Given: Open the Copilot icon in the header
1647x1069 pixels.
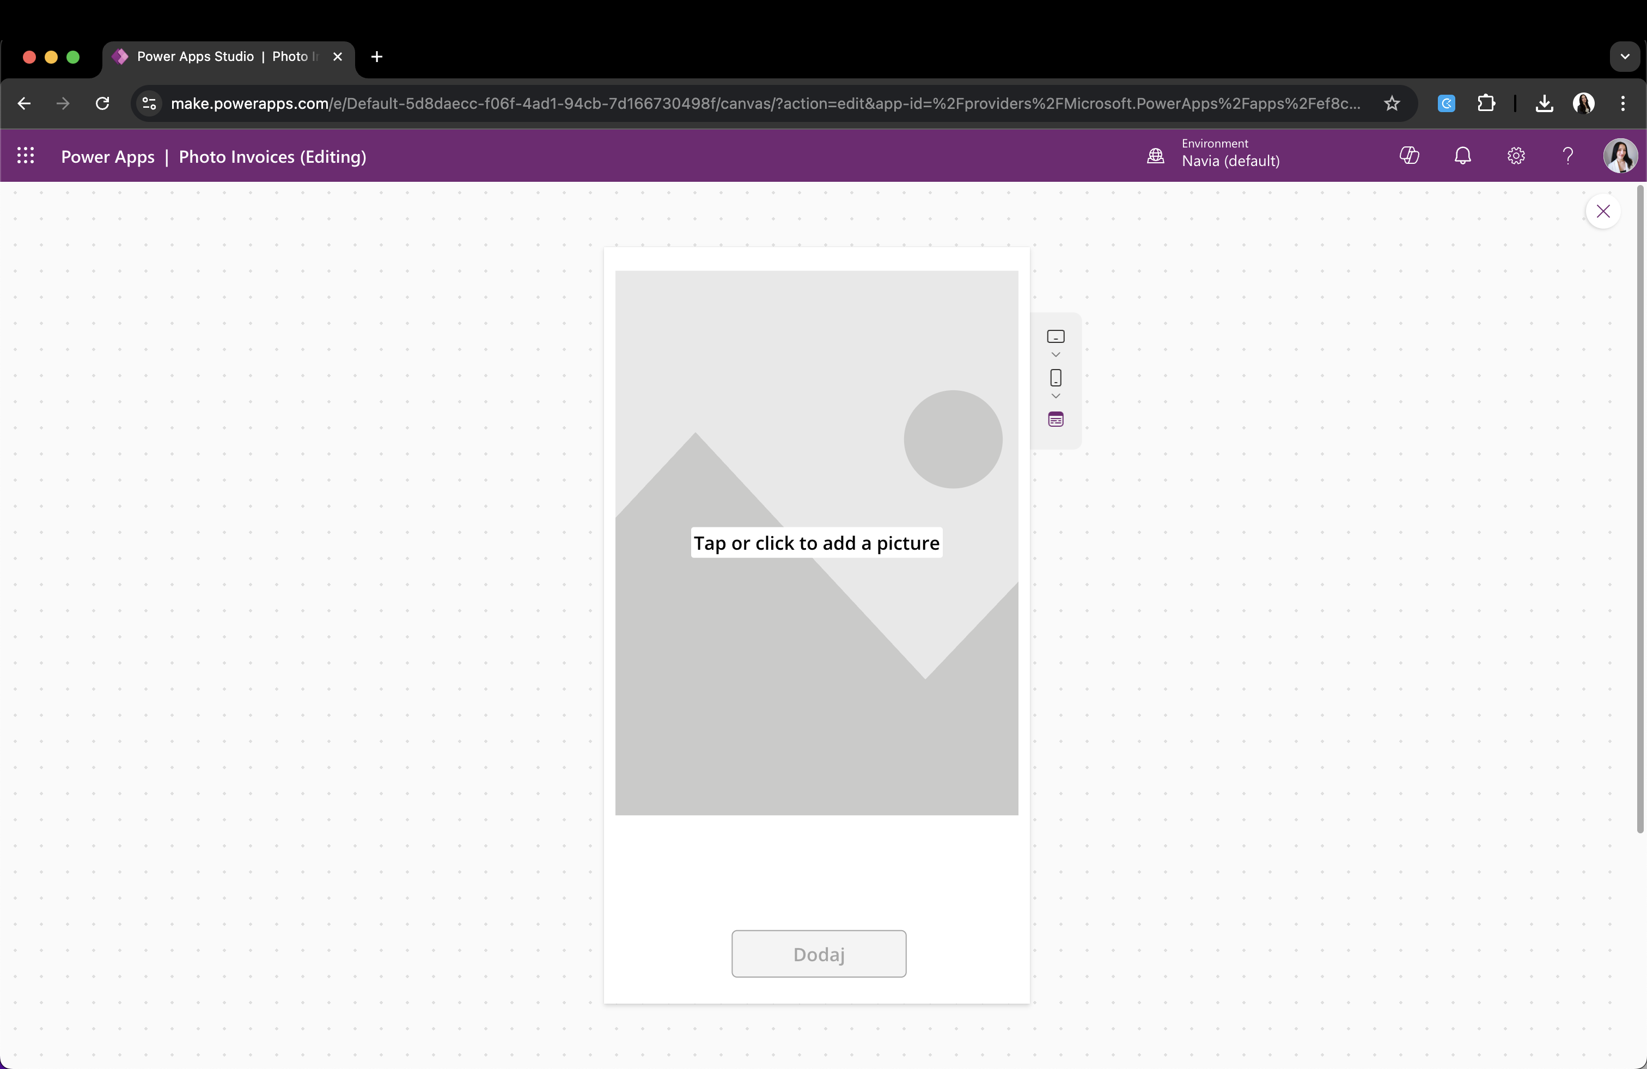Looking at the screenshot, I should click(x=1409, y=156).
